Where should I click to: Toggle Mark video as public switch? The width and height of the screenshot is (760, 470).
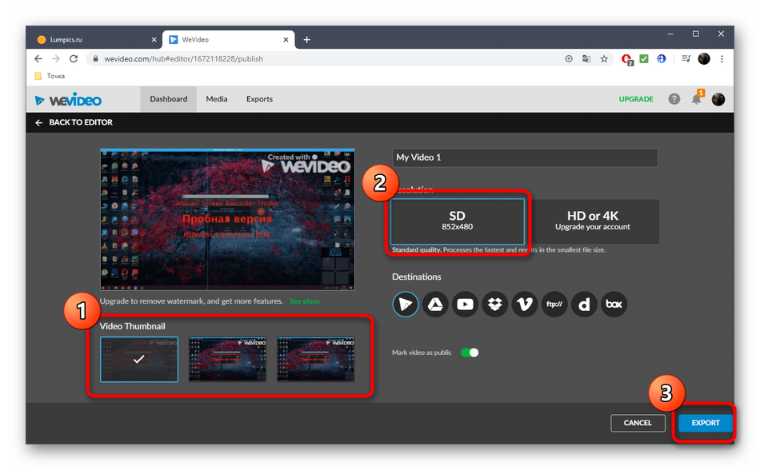coord(469,352)
